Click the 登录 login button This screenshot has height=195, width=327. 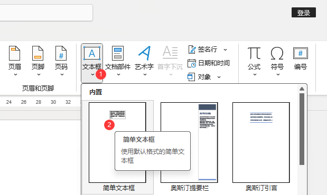pyautogui.click(x=304, y=13)
